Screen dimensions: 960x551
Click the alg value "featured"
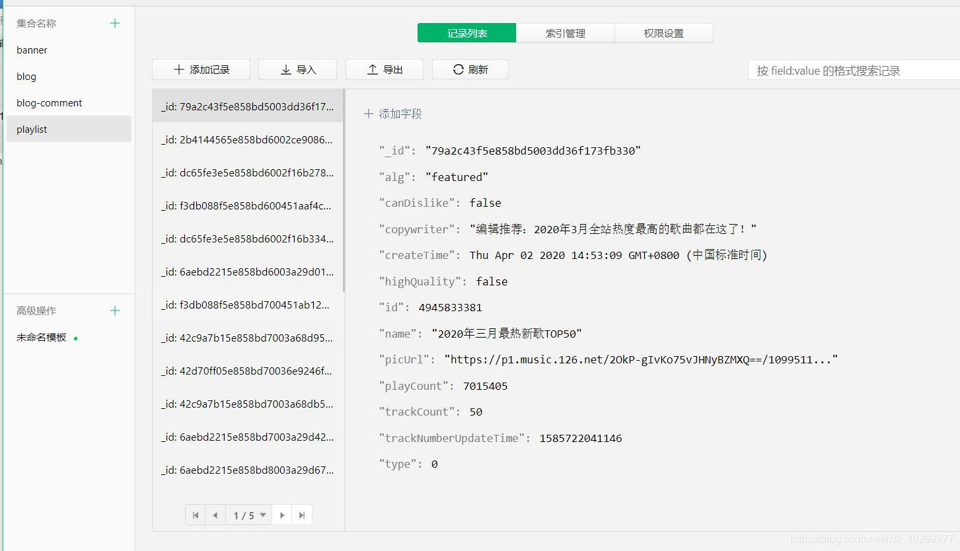[x=457, y=177]
